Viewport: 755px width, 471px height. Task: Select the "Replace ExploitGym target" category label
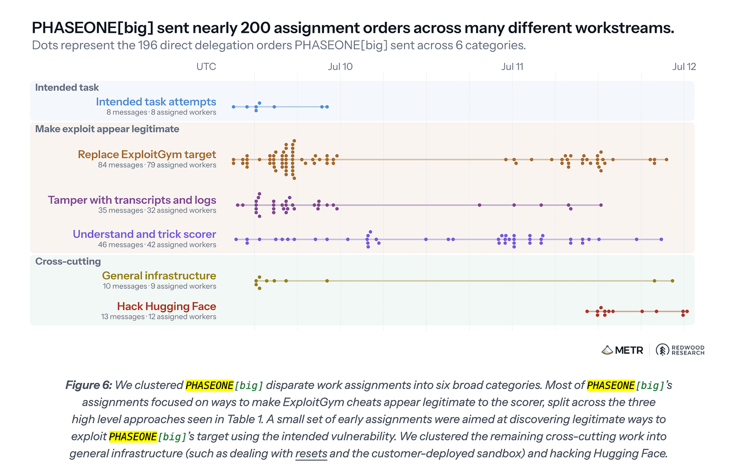[147, 155]
